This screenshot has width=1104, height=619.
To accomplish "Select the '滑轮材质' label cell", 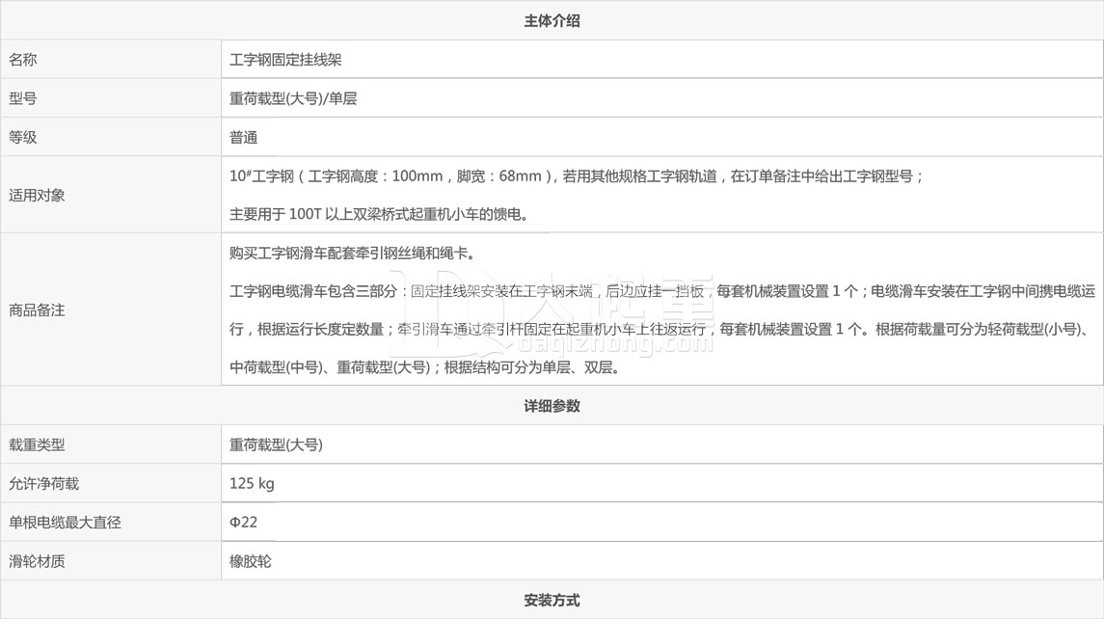I will 111,560.
